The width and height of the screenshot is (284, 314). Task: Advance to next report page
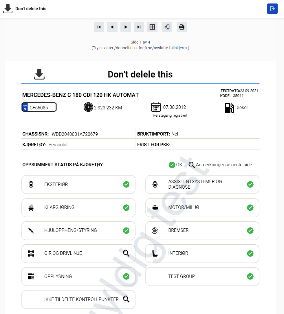(x=126, y=27)
